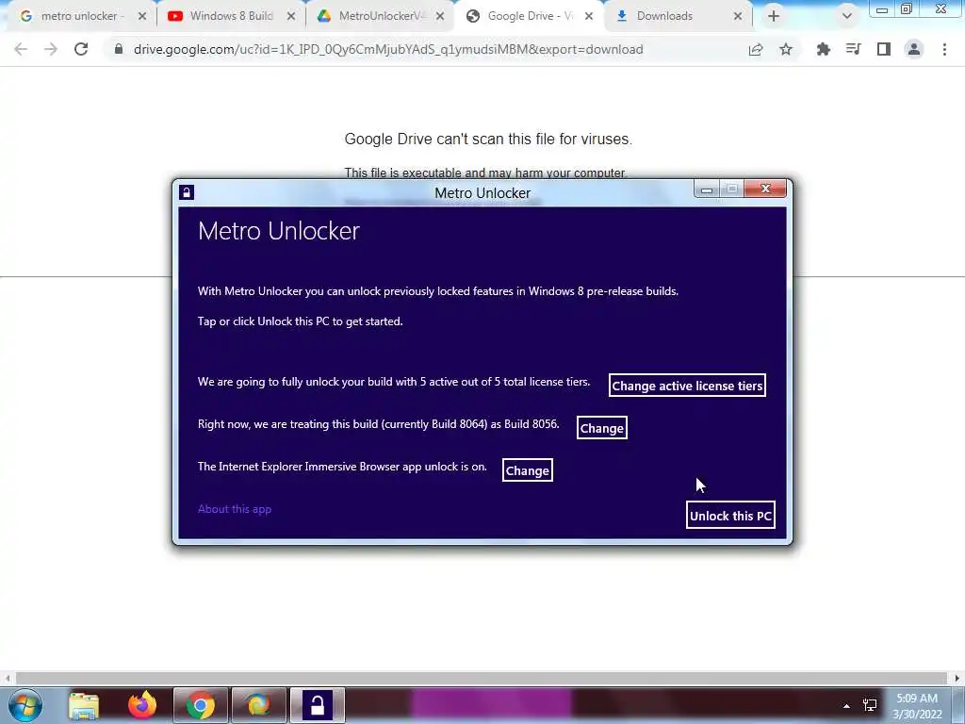The height and width of the screenshot is (724, 965).
Task: Open a new browser tab
Action: point(774,16)
